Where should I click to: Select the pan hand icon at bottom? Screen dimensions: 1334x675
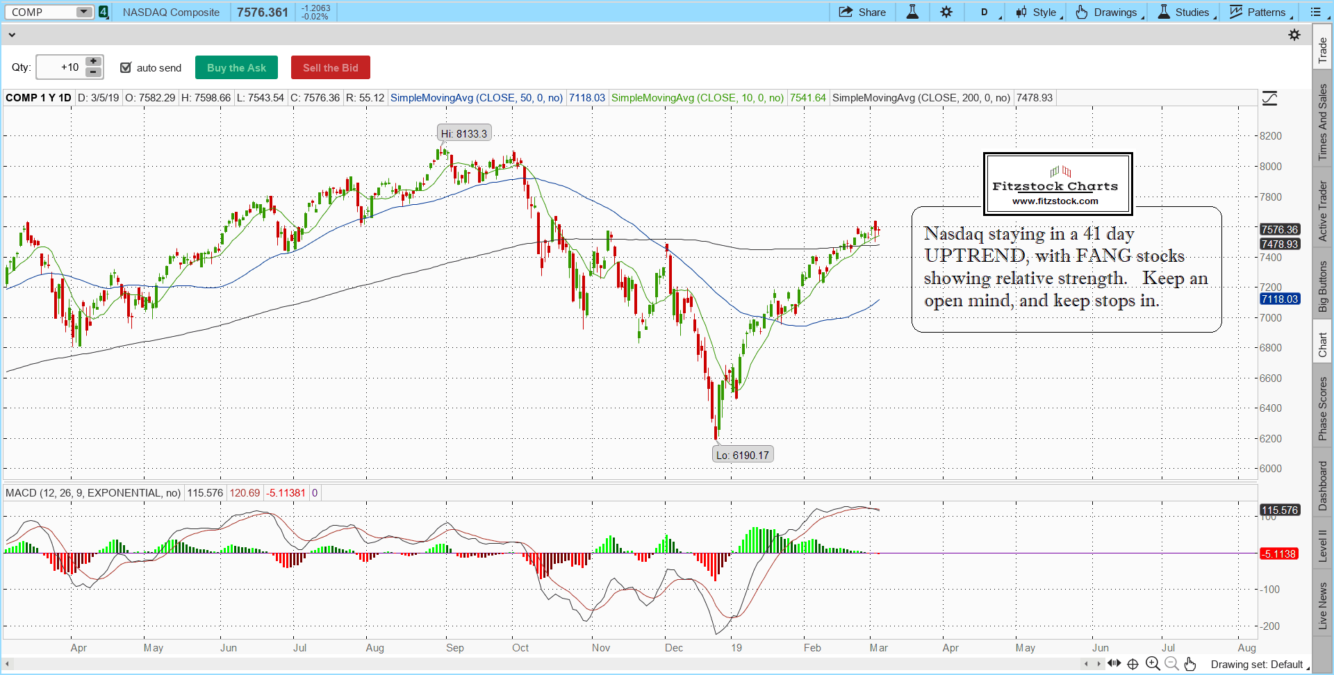(1190, 664)
